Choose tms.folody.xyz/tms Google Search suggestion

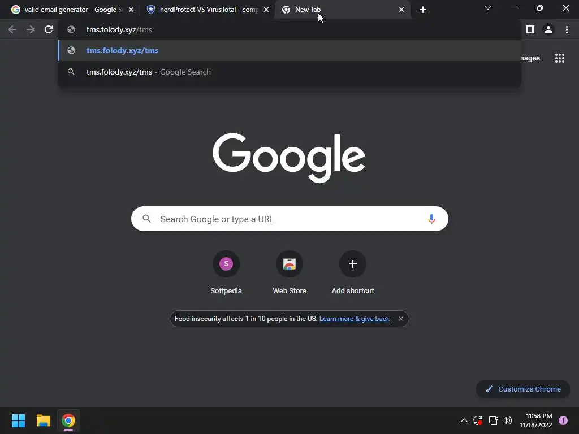[289, 72]
